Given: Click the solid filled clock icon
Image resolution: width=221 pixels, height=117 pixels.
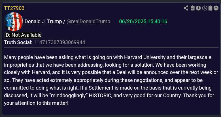Looking at the screenshot, I should (199, 8).
